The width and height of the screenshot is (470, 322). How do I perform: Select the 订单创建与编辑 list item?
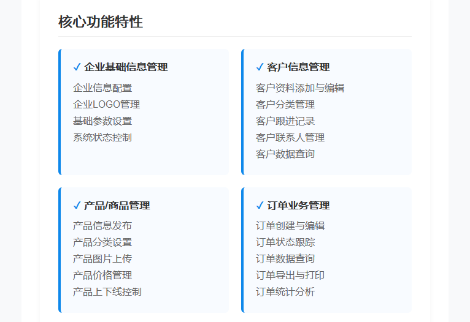pyautogui.click(x=290, y=226)
